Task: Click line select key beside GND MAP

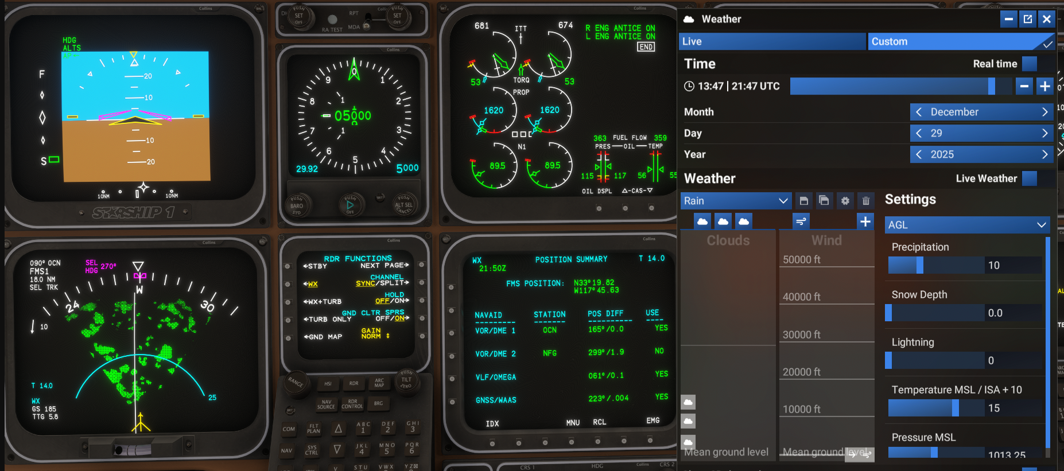Action: coord(288,337)
